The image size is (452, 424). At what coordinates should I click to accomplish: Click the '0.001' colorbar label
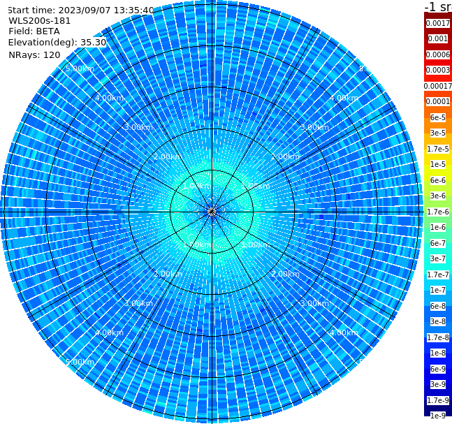tap(438, 38)
